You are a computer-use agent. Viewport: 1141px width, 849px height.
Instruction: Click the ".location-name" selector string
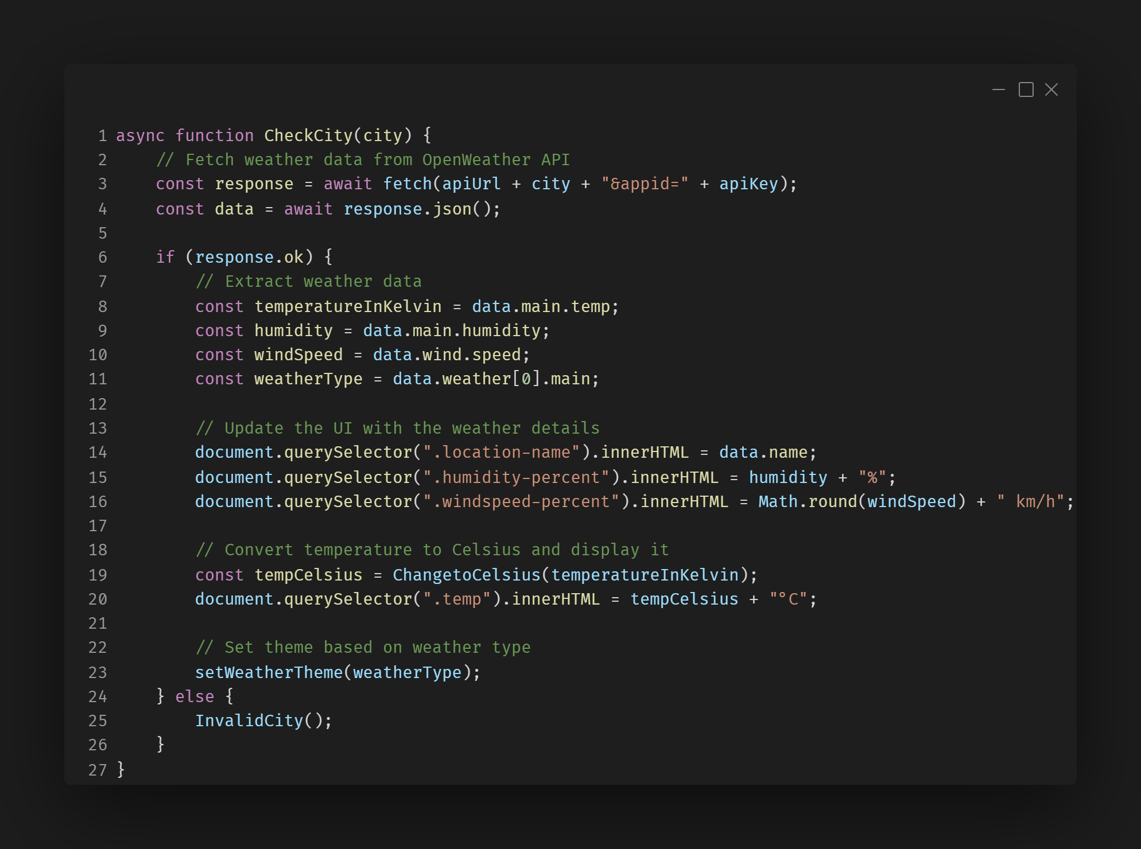(x=502, y=452)
